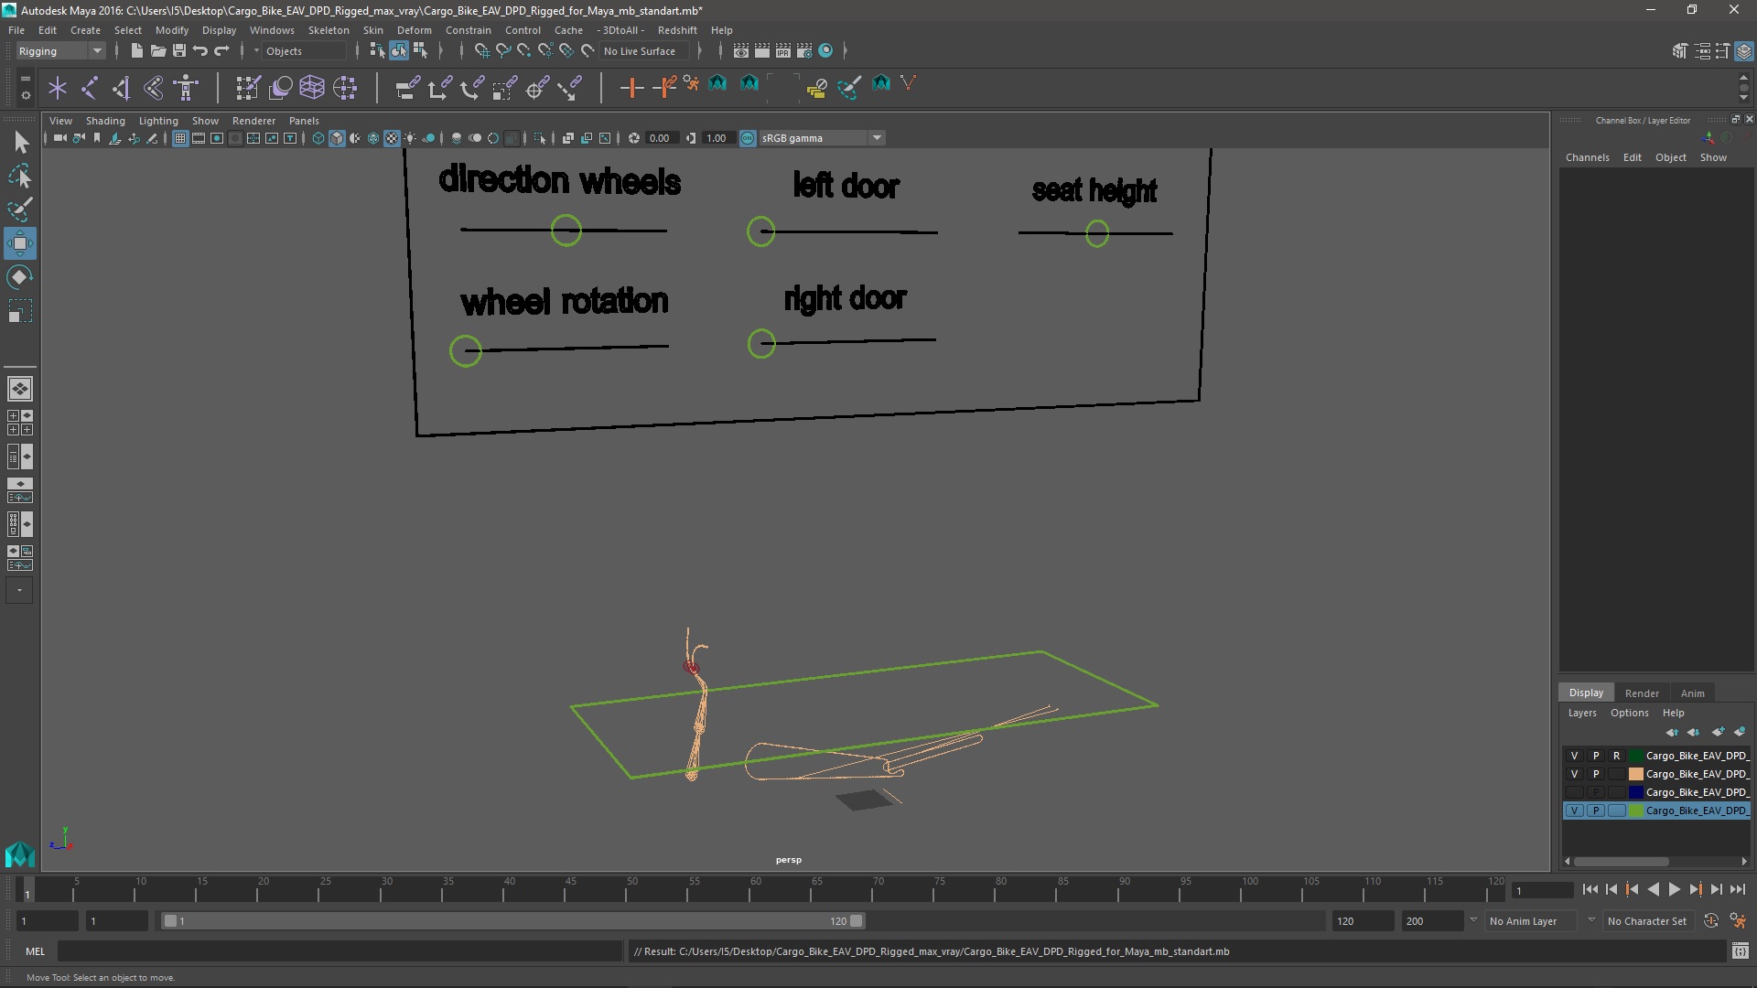Click the range slider bar handle at 120
This screenshot has width=1757, height=988.
(x=856, y=921)
